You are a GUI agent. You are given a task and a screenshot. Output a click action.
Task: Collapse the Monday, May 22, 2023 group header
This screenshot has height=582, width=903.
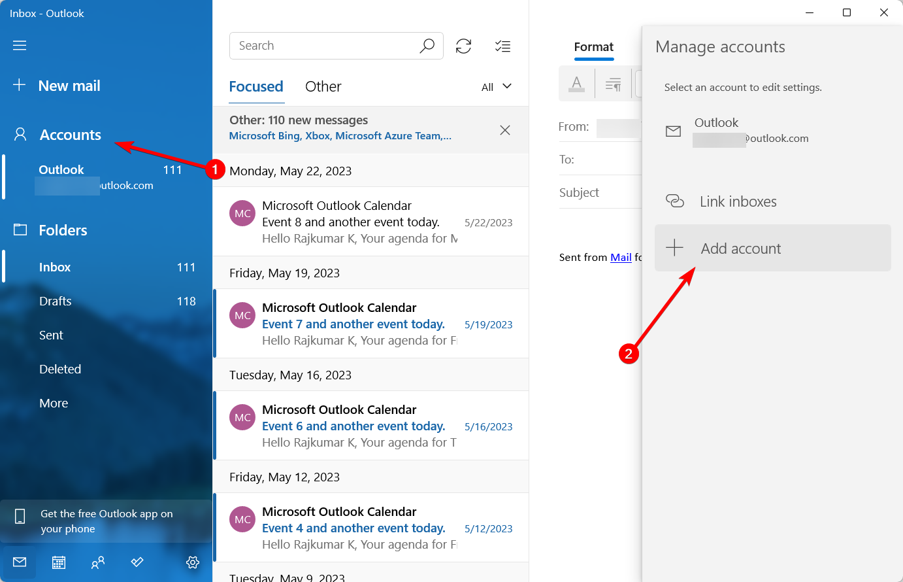tap(370, 171)
